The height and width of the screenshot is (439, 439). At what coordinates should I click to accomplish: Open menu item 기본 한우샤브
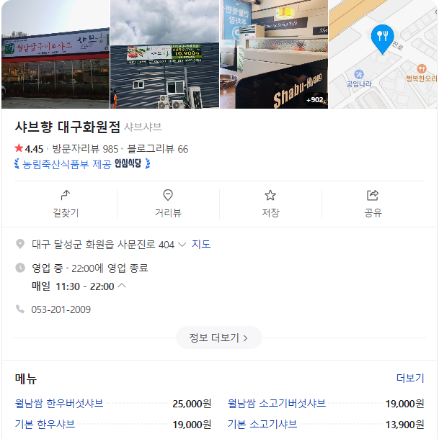pyautogui.click(x=45, y=424)
